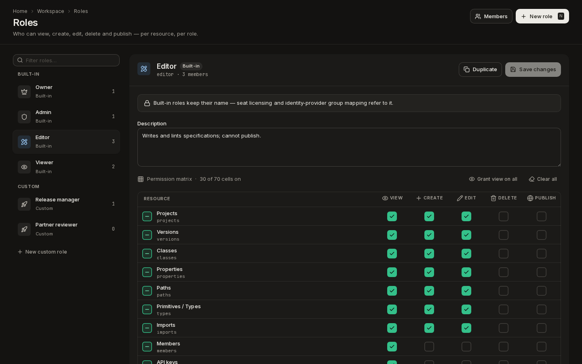Toggle all permissions for Imports row
This screenshot has width=582, height=364.
coord(147,328)
